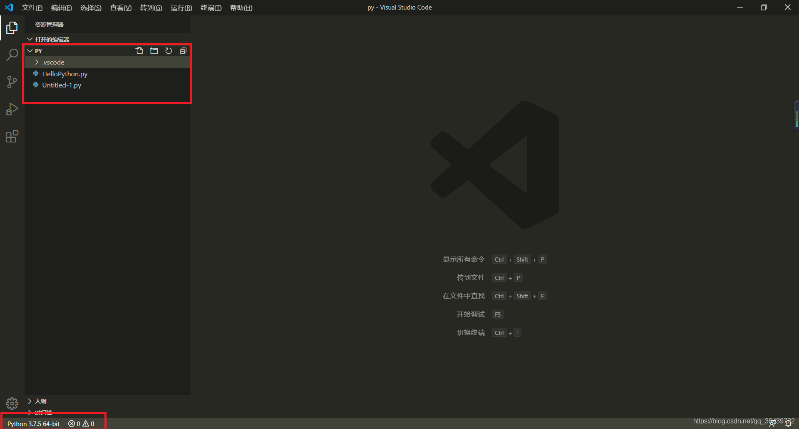Open the Source Control view

(12, 82)
